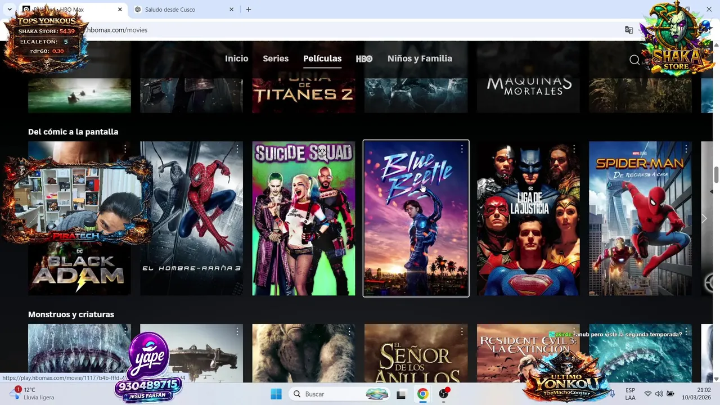
Task: Advance Del cómic a la pantalla carousel right
Action: (704, 218)
